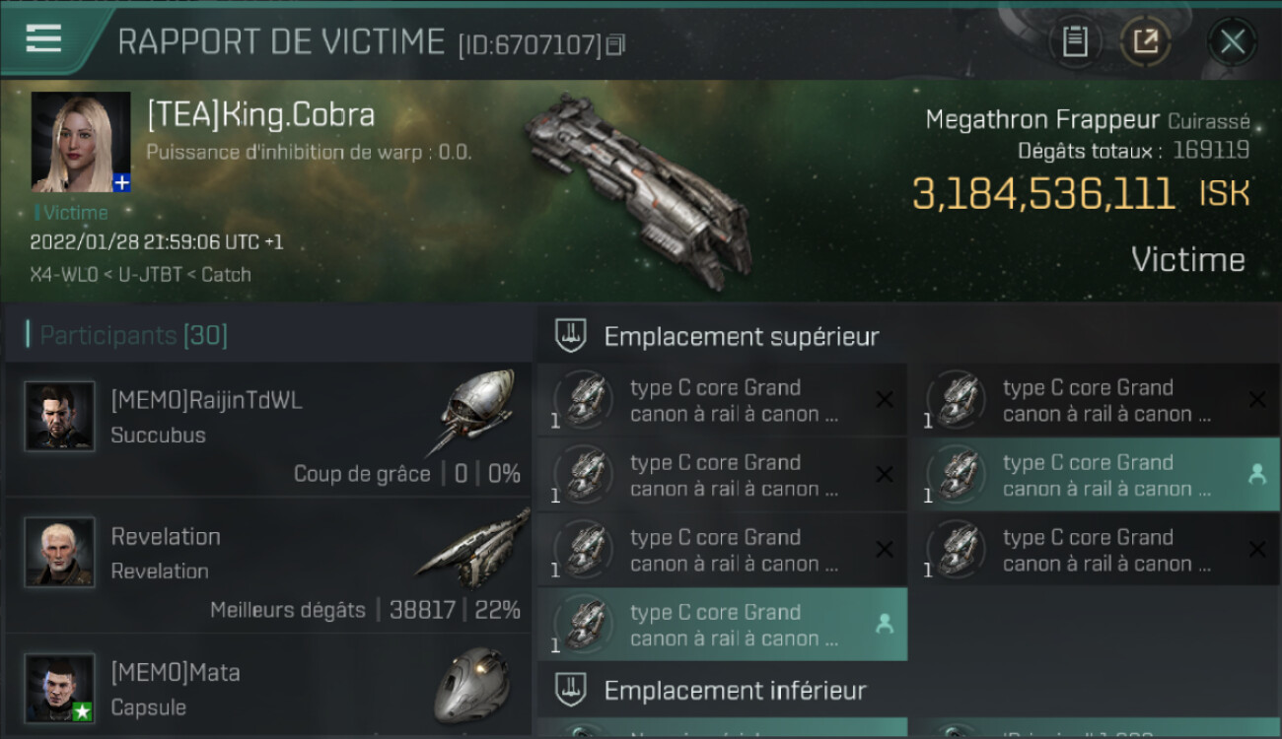Click the X on first left rail cannon
This screenshot has width=1282, height=739.
885,399
